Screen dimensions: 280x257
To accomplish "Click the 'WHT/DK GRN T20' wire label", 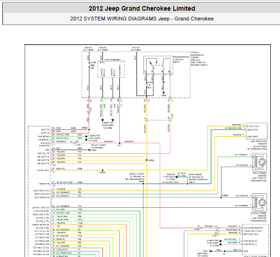I will pos(69,213).
